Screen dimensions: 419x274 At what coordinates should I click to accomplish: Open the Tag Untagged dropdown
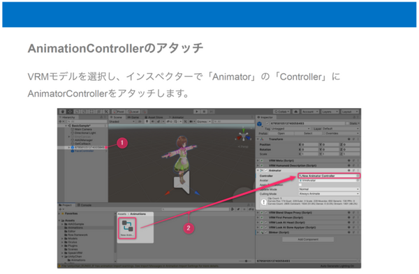tap(291, 128)
